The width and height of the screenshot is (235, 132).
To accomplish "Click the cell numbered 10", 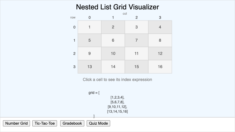I will click(x=113, y=54).
